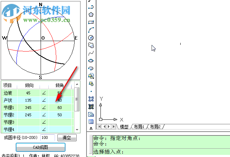
Task: Open the Table tool
Action: [91, 122]
